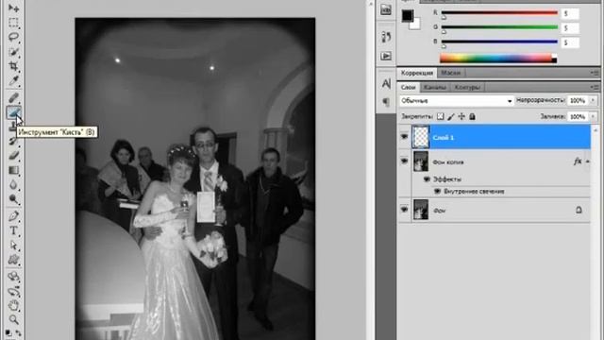
Task: Select the Hand tool
Action: pyautogui.click(x=13, y=305)
